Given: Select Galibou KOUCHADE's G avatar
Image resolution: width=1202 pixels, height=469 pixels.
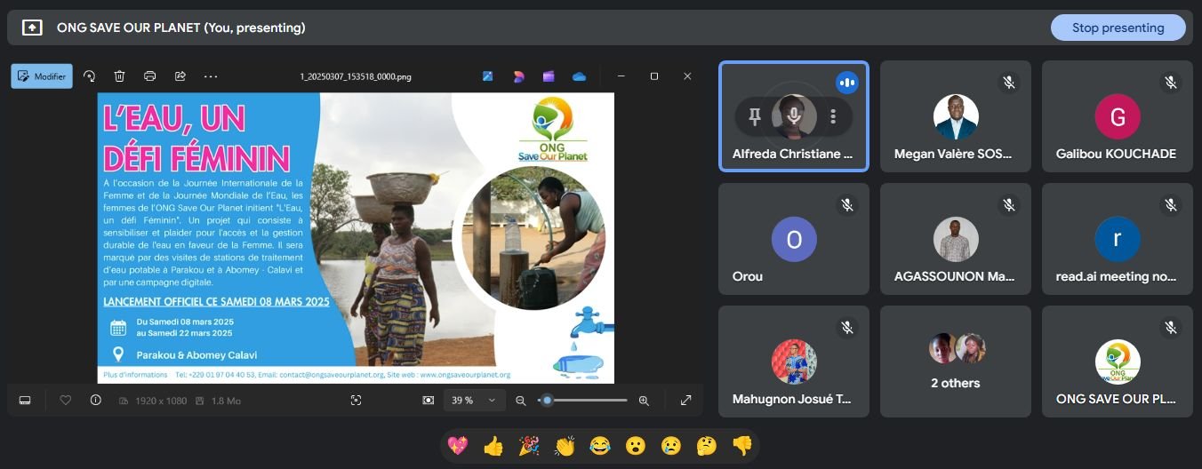Looking at the screenshot, I should [x=1118, y=116].
